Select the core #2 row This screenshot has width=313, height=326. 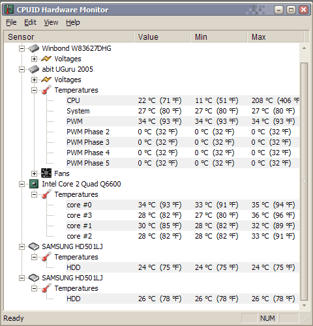pyautogui.click(x=183, y=236)
